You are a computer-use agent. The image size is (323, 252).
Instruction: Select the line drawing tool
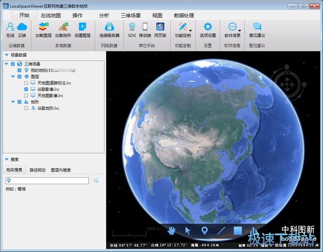[x=221, y=230]
